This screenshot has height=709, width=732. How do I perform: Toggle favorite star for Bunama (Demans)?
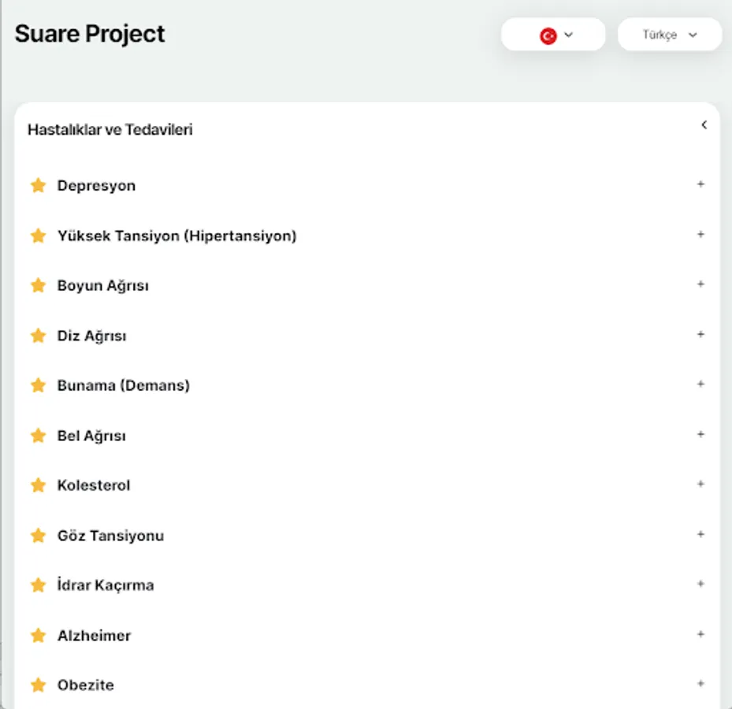[38, 385]
